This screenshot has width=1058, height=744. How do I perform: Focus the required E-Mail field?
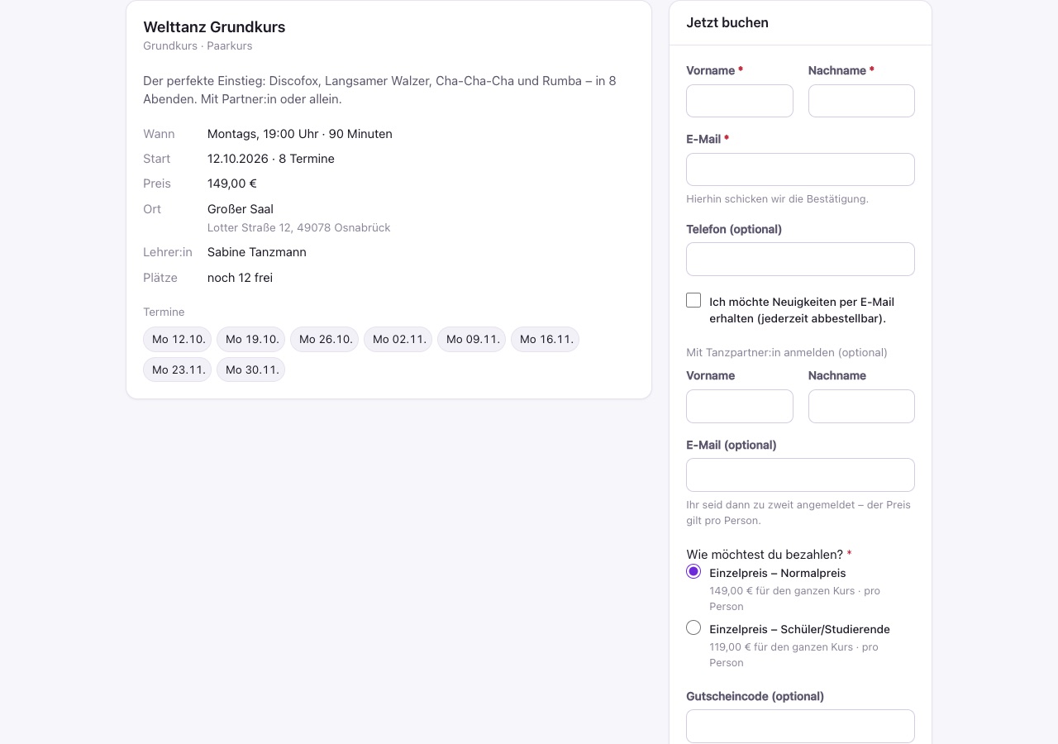(800, 169)
